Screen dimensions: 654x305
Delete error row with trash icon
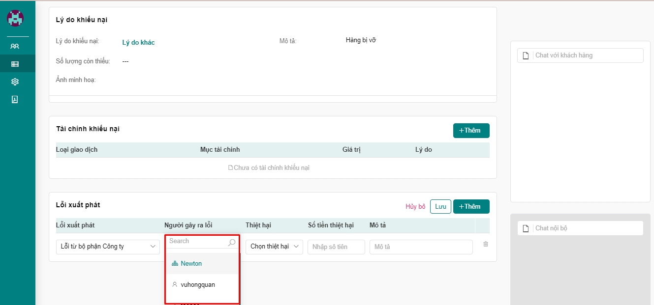pos(486,244)
